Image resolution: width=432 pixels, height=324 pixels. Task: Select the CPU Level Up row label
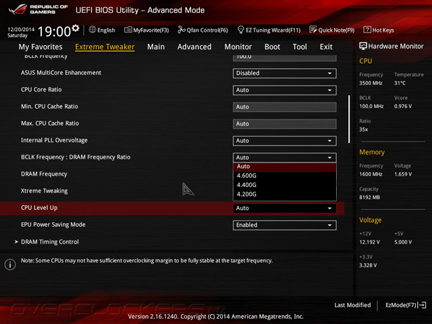click(39, 208)
